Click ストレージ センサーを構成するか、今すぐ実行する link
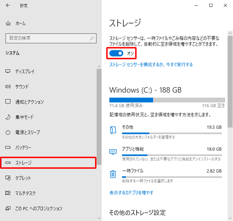233x221 pixels. [x=151, y=64]
